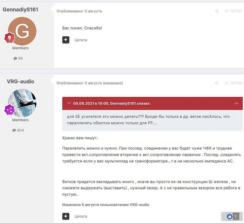Open GennadiyS161's letter G avatar
This screenshot has height=223, width=244.
click(22, 31)
